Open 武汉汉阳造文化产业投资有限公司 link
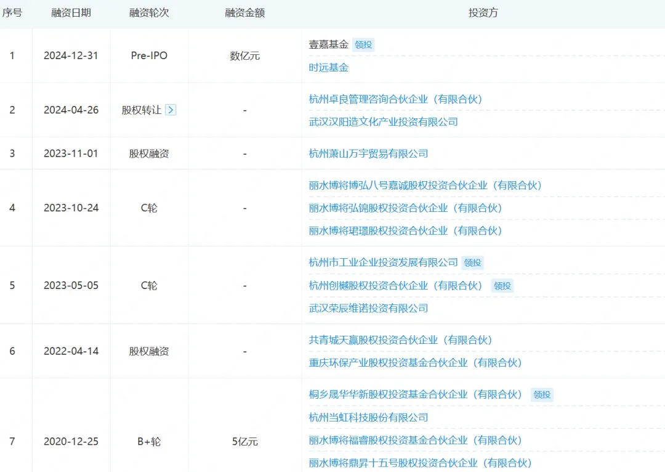665x472 pixels. click(384, 122)
